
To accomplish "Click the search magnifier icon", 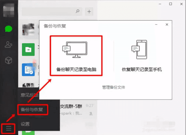I will [78, 11].
